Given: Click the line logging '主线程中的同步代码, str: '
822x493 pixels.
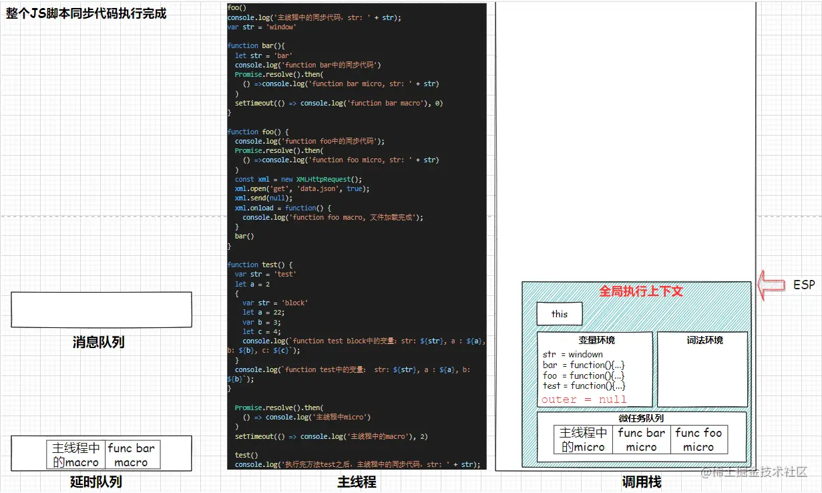Looking at the screenshot, I should pos(314,17).
